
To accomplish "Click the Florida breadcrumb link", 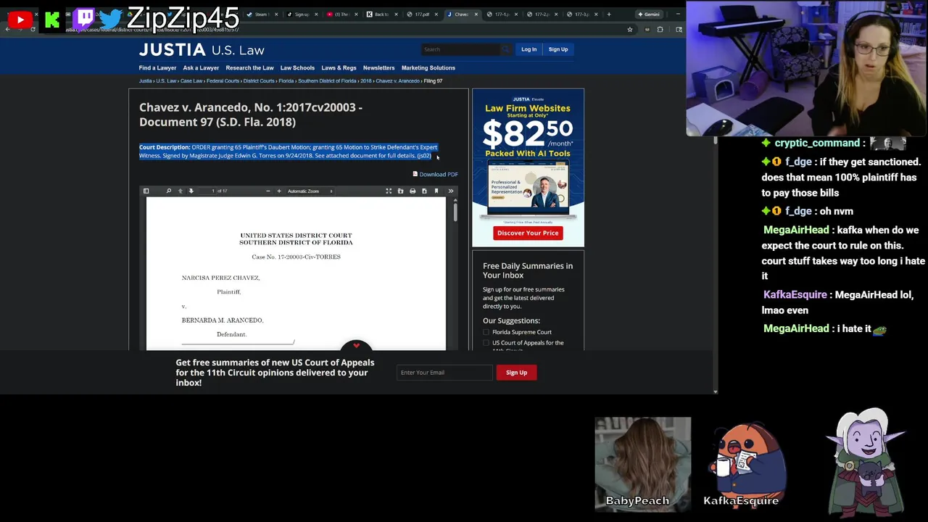I will pos(286,81).
